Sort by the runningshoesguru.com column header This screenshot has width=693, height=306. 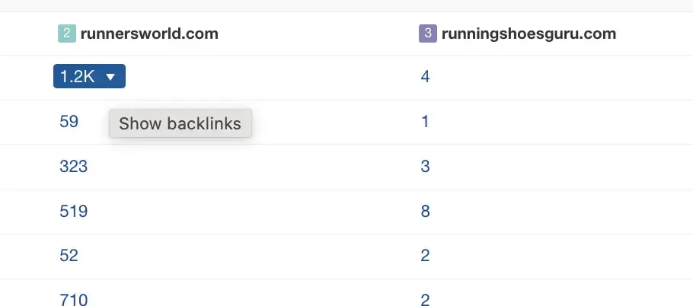point(529,34)
